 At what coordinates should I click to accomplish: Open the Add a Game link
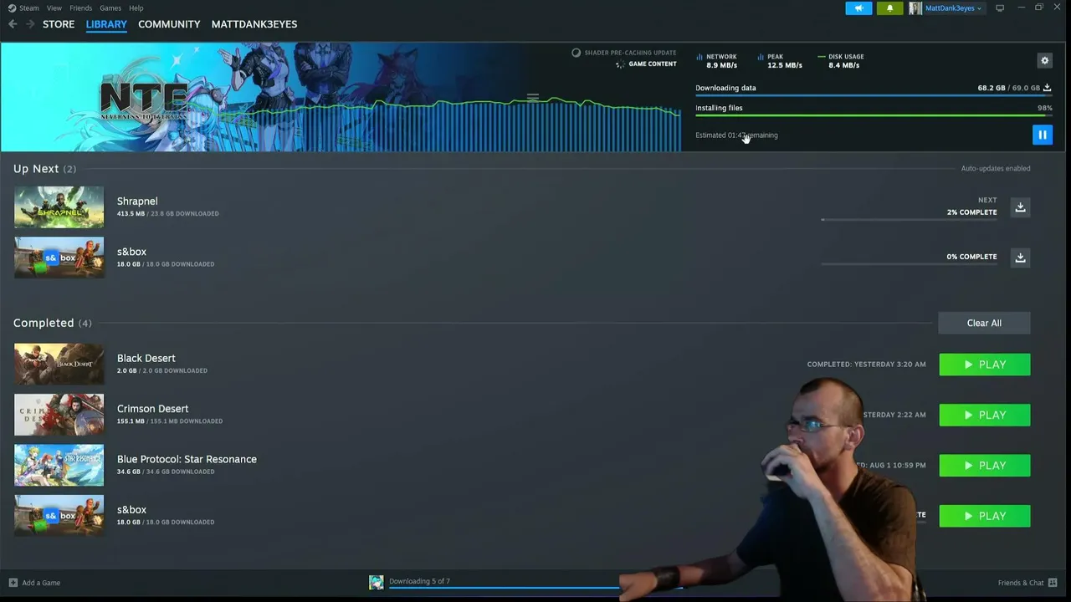pyautogui.click(x=41, y=583)
